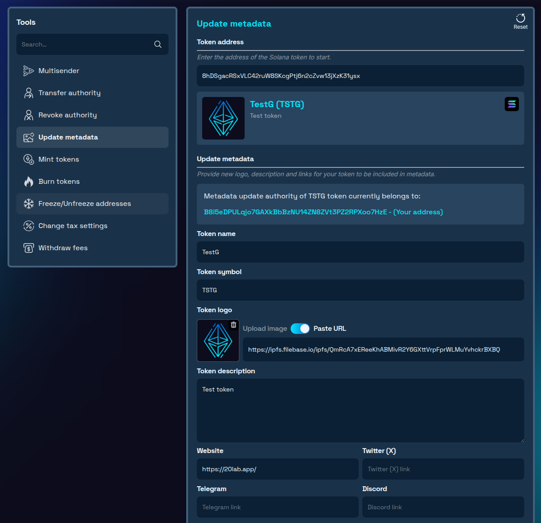Click the Twitter (X) link field
This screenshot has height=523, width=541.
pos(443,469)
